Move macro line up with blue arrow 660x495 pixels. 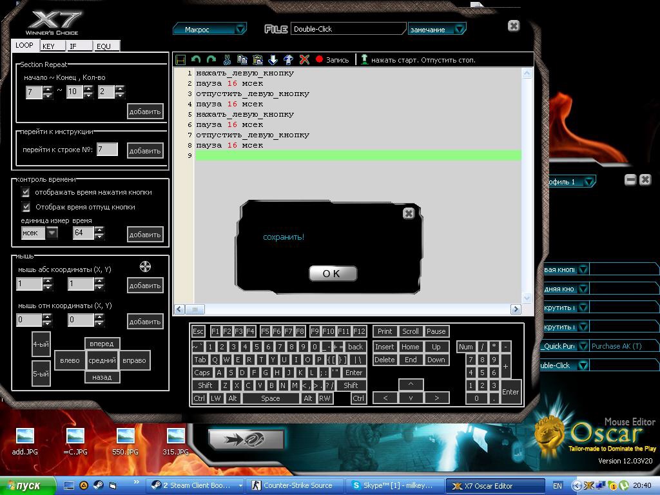pos(288,60)
